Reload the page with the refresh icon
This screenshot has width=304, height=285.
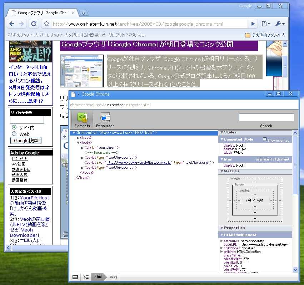[x=34, y=24]
